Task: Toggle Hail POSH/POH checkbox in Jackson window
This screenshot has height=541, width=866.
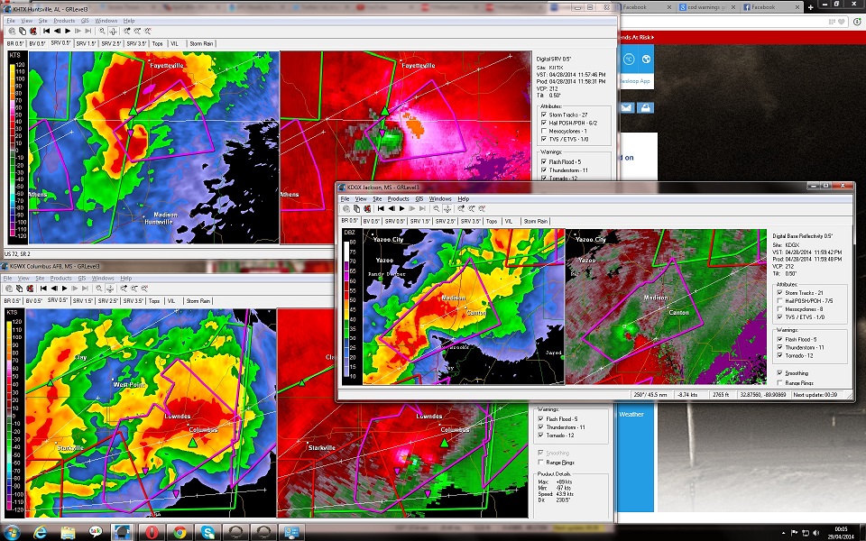Action: click(780, 301)
